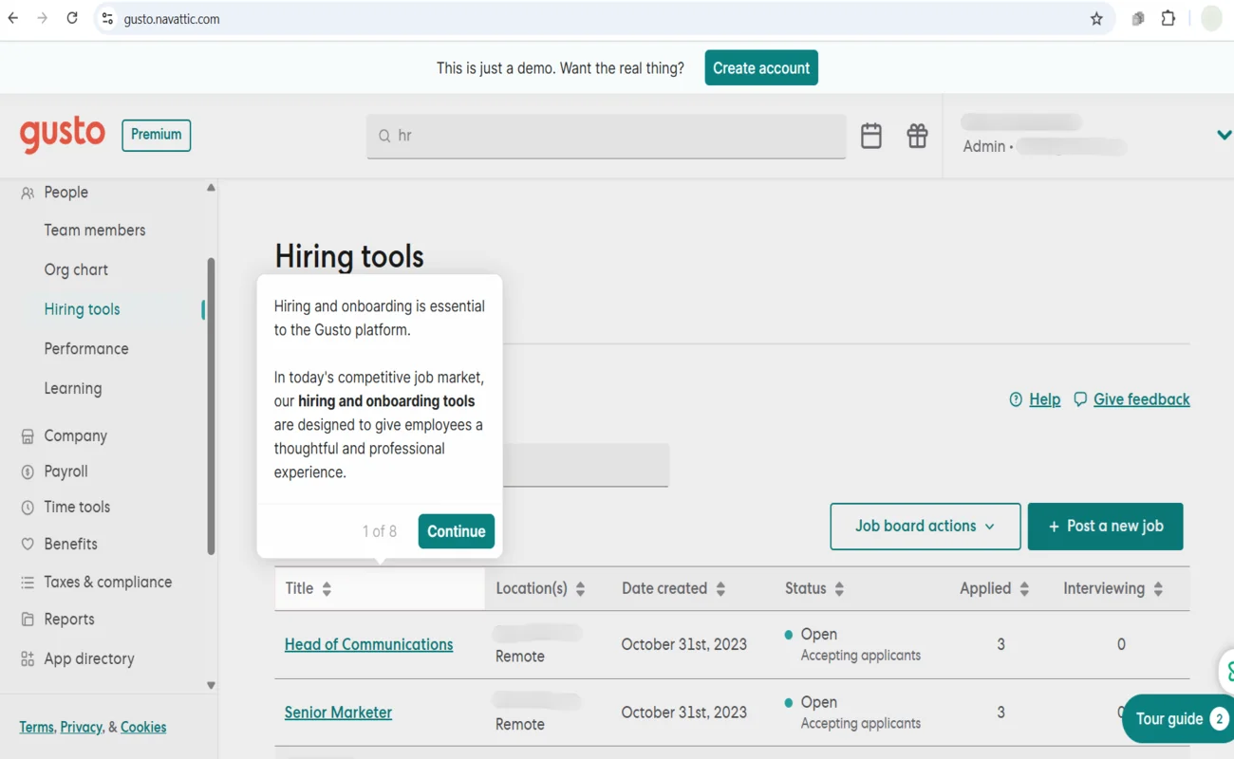Click the Reports document icon
1234x759 pixels.
[x=28, y=620]
